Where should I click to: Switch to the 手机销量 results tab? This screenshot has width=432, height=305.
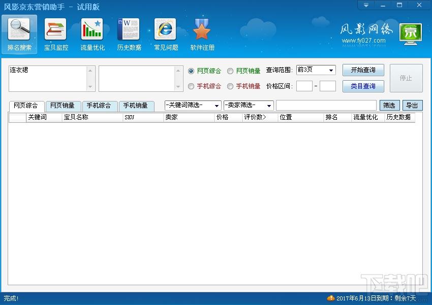tap(136, 106)
